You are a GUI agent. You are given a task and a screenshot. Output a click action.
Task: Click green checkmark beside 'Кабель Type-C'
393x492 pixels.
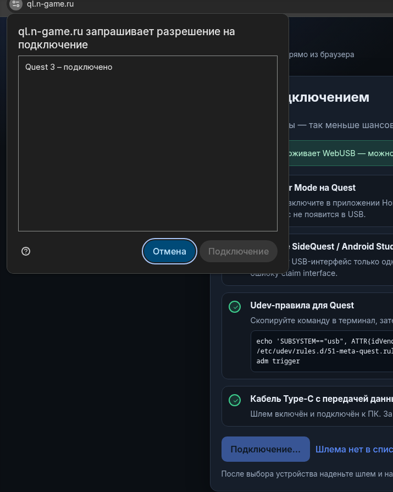tap(235, 400)
